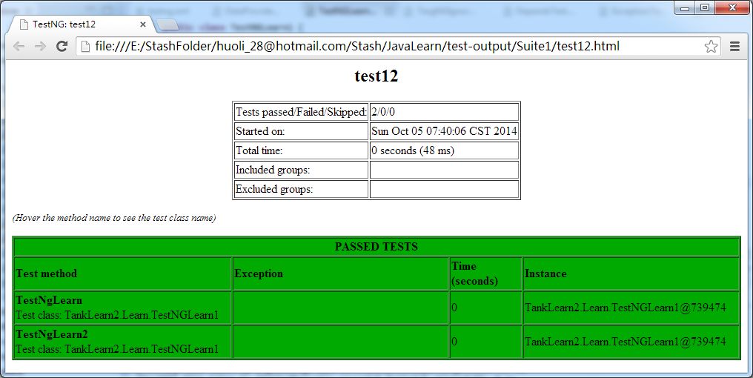Screen dimensions: 753x378
Task: Click the test12 page heading
Action: pyautogui.click(x=376, y=76)
